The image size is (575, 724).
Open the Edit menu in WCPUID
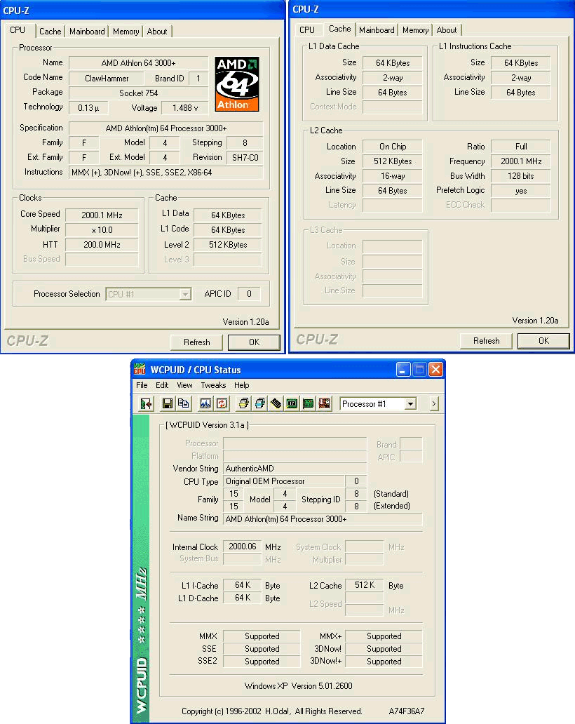162,385
